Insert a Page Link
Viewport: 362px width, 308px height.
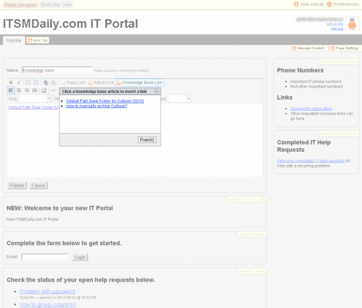tap(73, 82)
